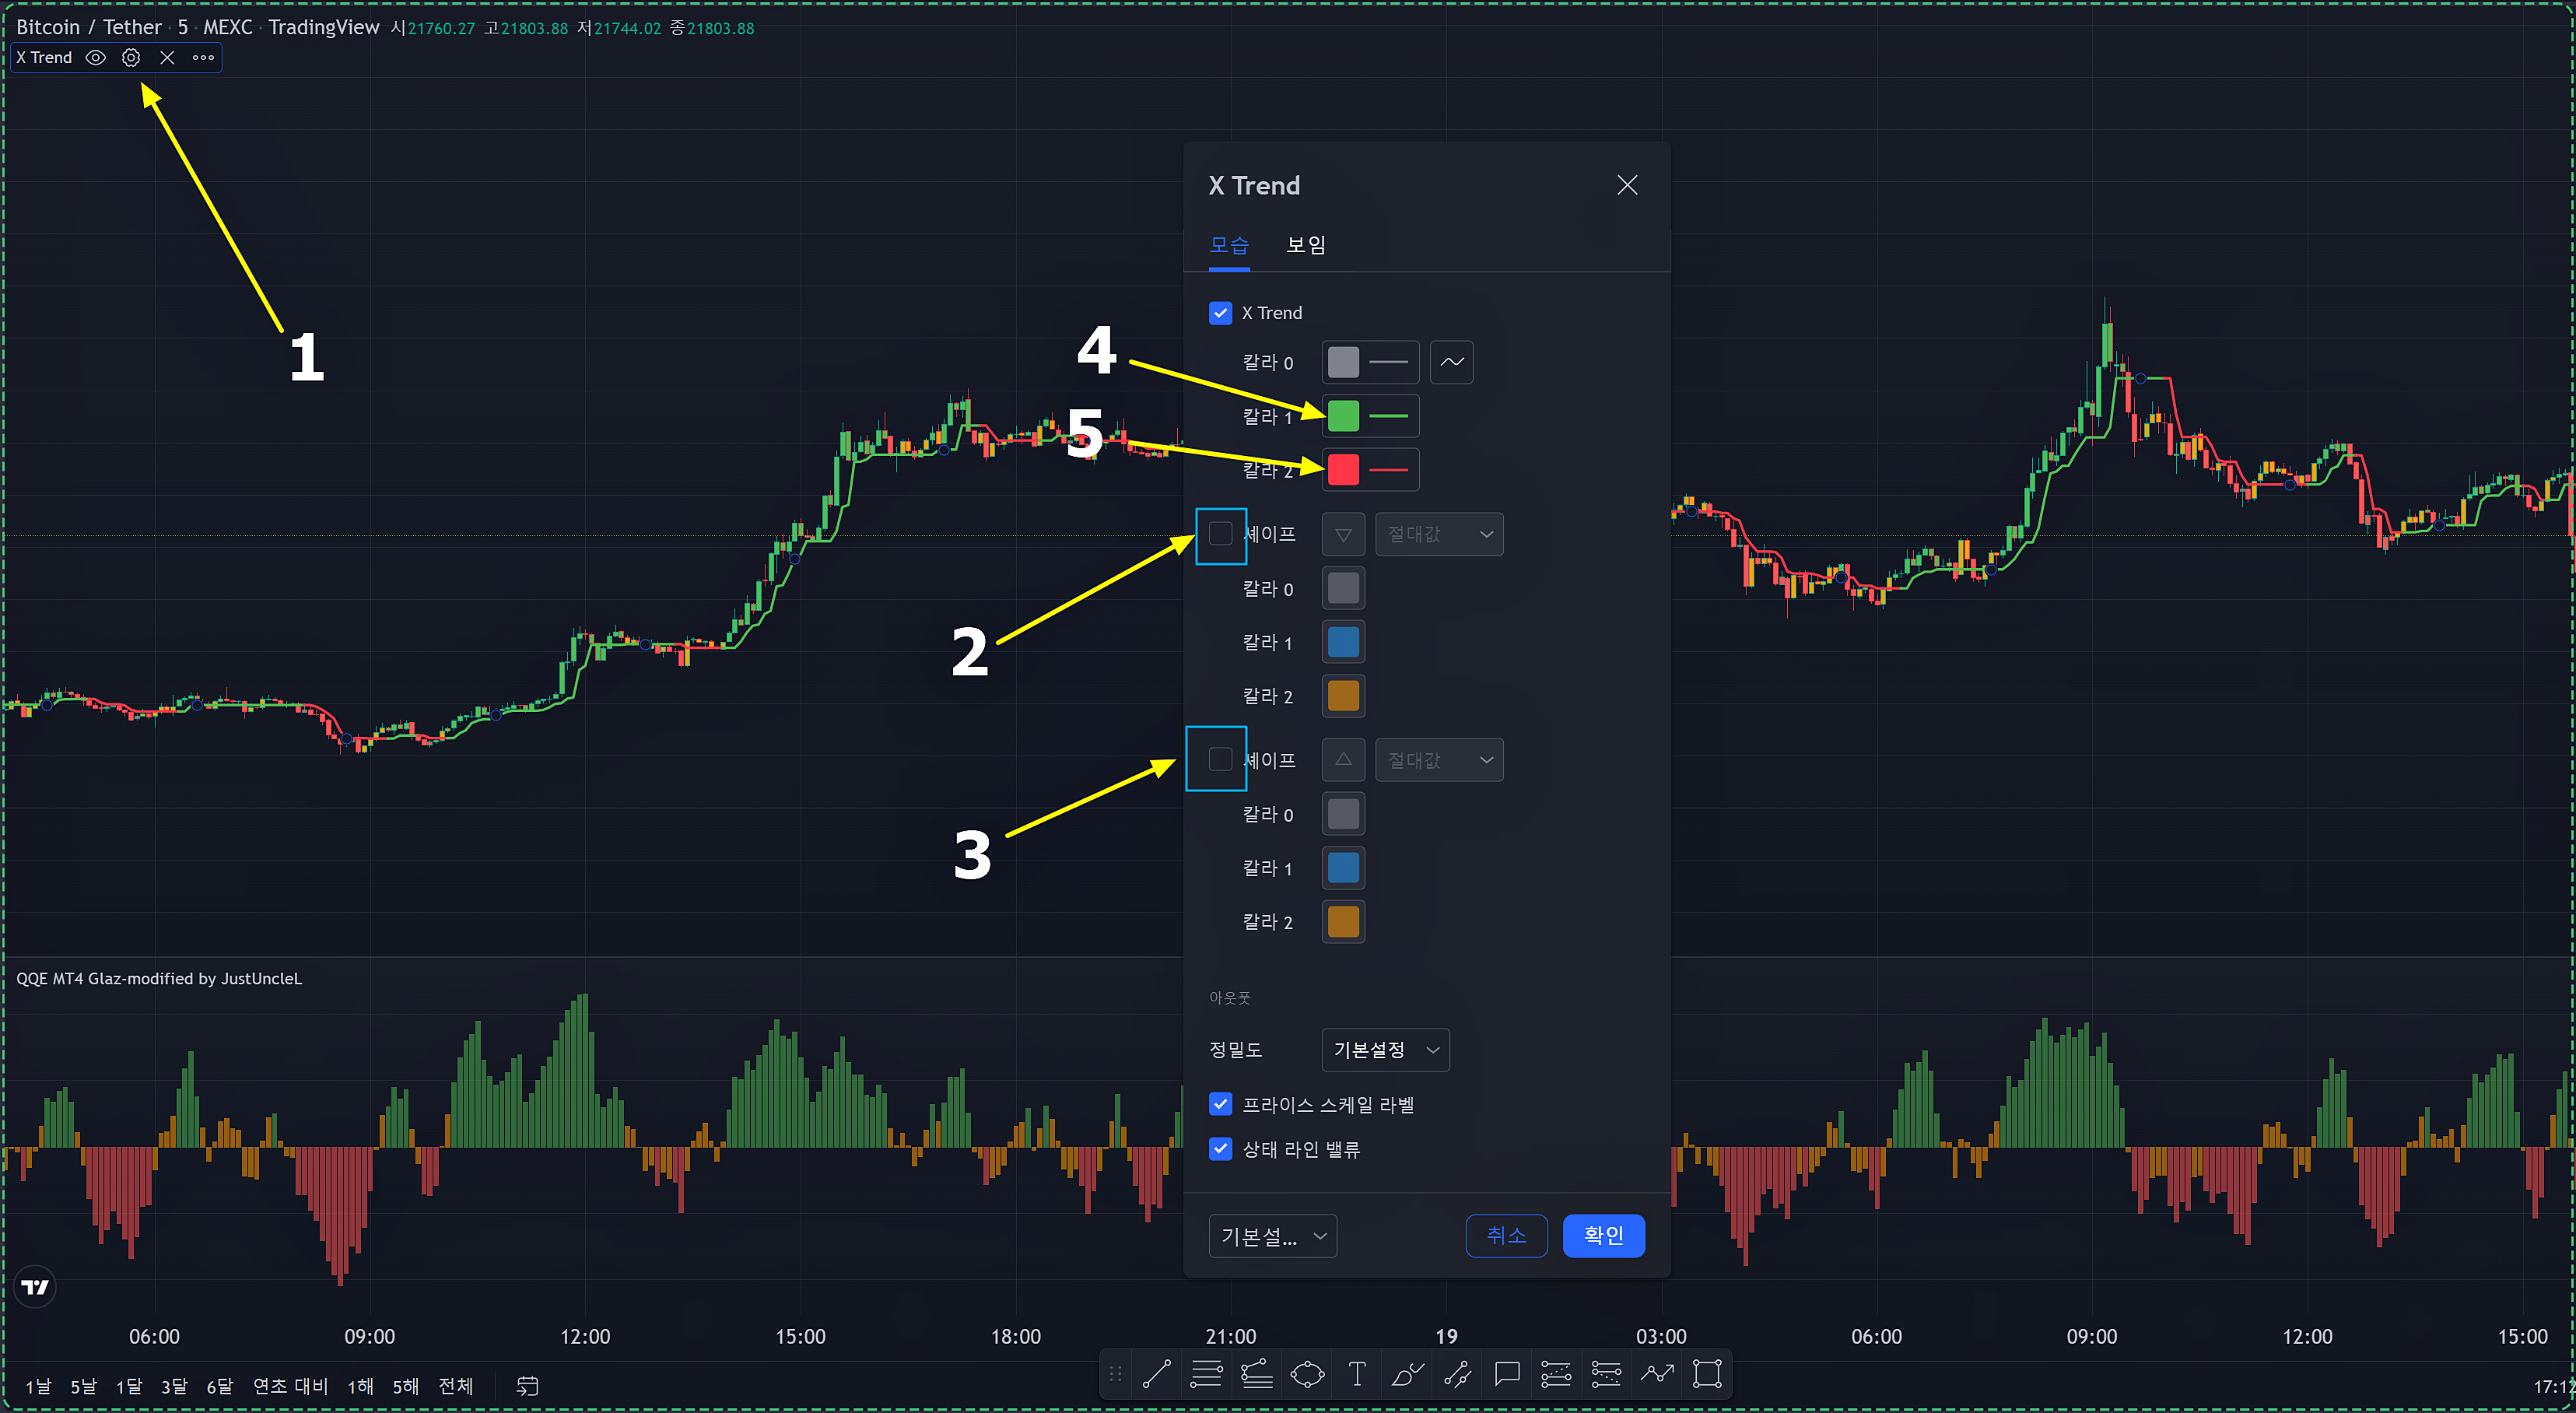The height and width of the screenshot is (1413, 2576).
Task: Change X Trend plot line type
Action: [1451, 362]
